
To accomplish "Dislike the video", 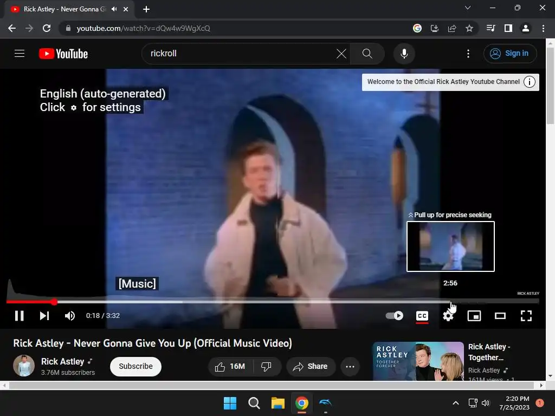I will coord(267,367).
